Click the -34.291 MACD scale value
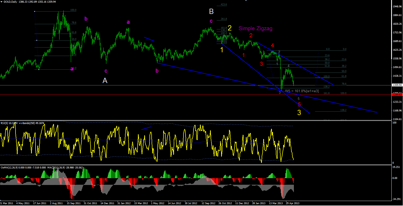The image size is (403, 206). (397, 199)
